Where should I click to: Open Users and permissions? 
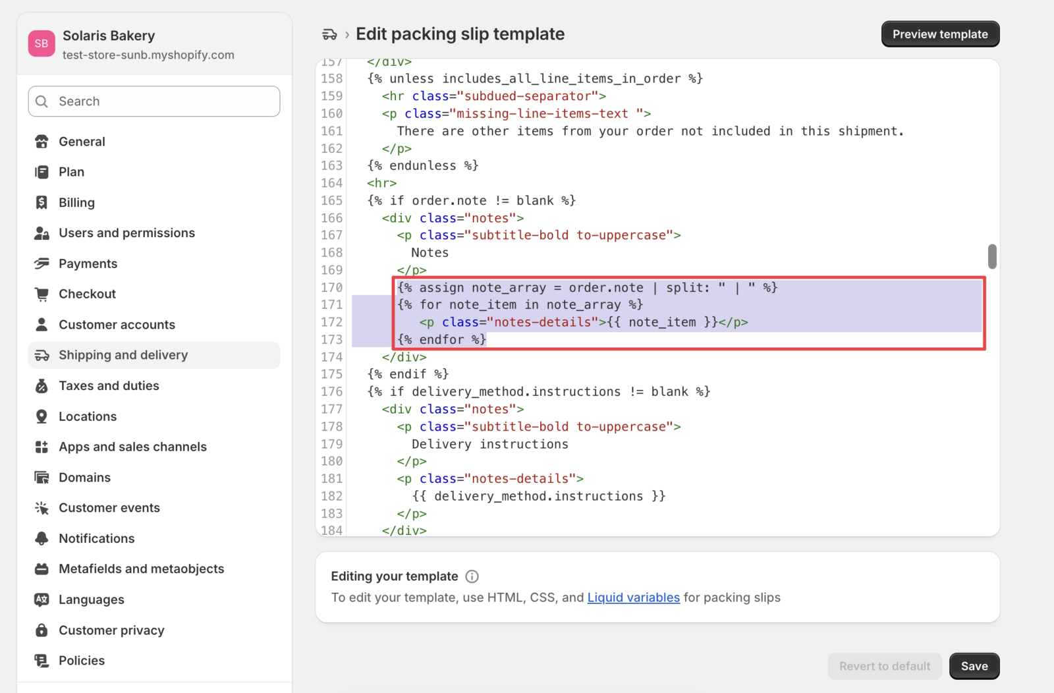click(x=154, y=233)
